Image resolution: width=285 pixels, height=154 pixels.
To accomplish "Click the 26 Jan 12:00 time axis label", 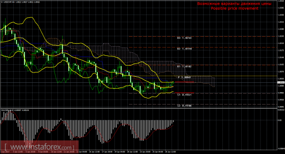I will 171,152.
